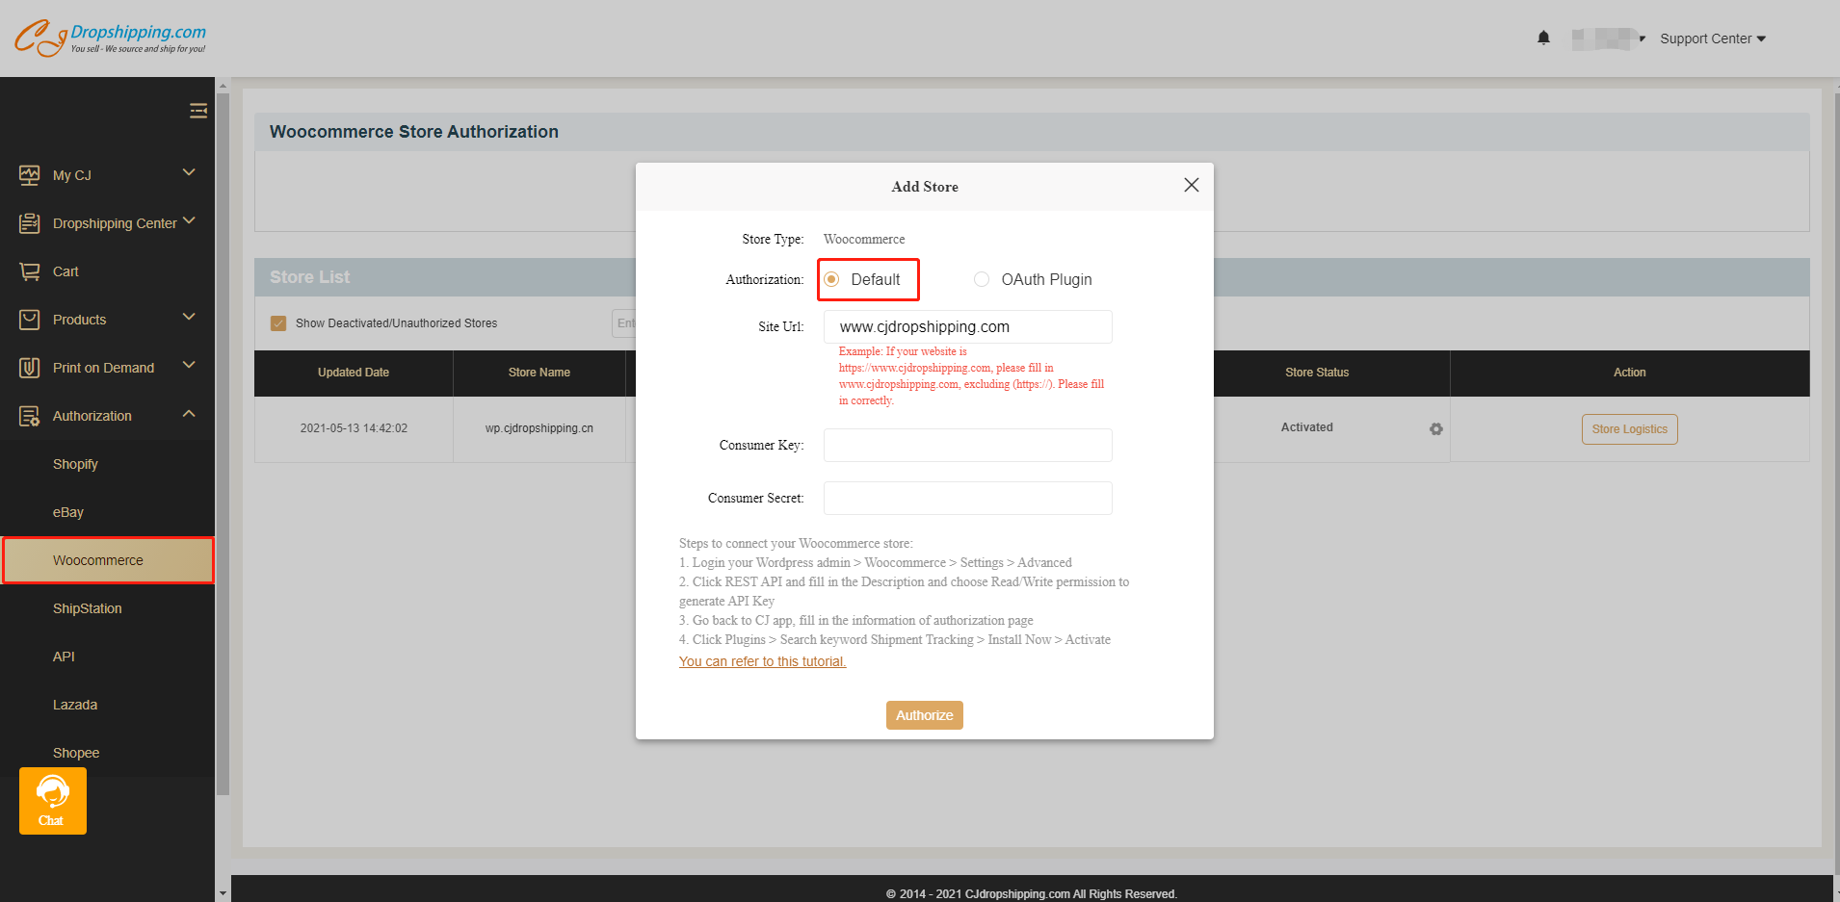Screen dimensions: 1840x902
Task: Click the CJ Dropshipping logo
Action: coord(110,38)
